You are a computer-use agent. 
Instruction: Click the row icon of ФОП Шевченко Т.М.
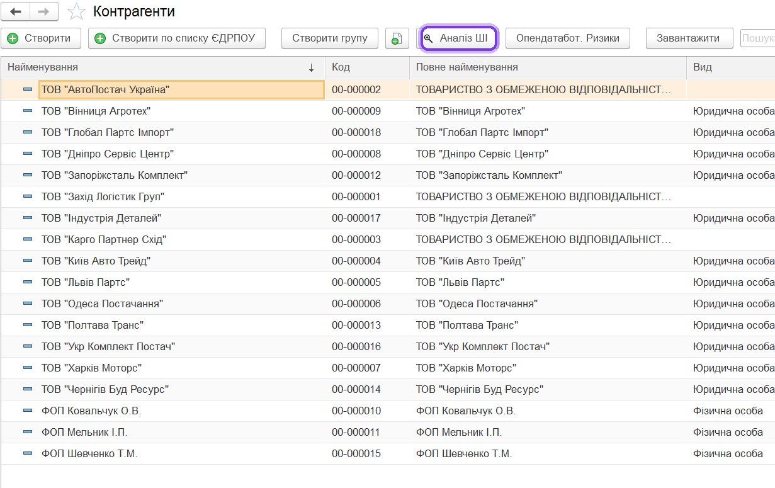28,454
